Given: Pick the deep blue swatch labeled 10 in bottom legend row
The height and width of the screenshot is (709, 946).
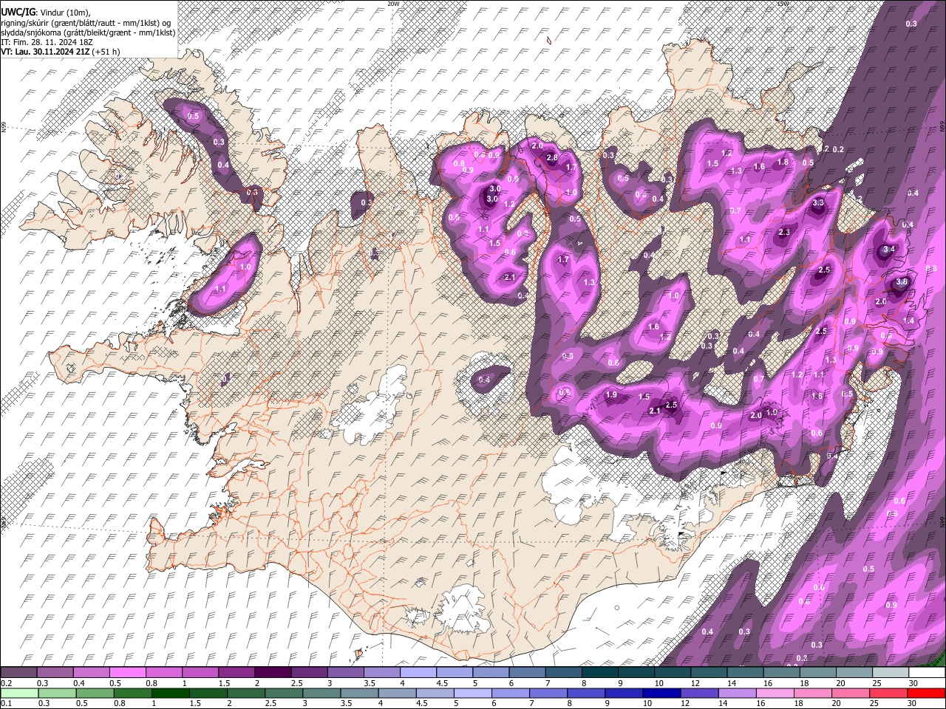Looking at the screenshot, I should point(662,693).
